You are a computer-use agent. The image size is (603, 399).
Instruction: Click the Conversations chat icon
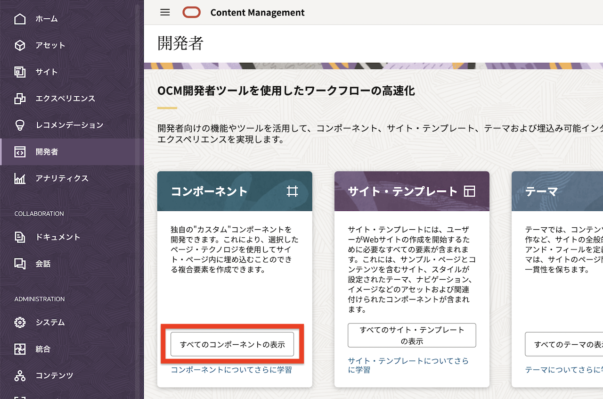point(20,264)
